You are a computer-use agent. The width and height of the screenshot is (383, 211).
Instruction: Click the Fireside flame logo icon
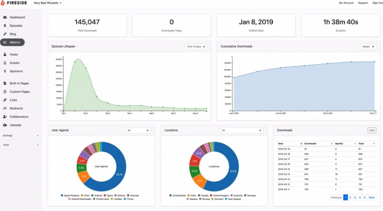[3, 3]
